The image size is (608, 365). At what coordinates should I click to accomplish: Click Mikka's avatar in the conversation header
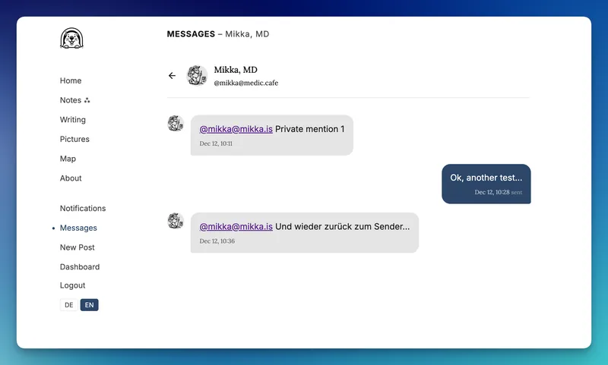tap(198, 76)
